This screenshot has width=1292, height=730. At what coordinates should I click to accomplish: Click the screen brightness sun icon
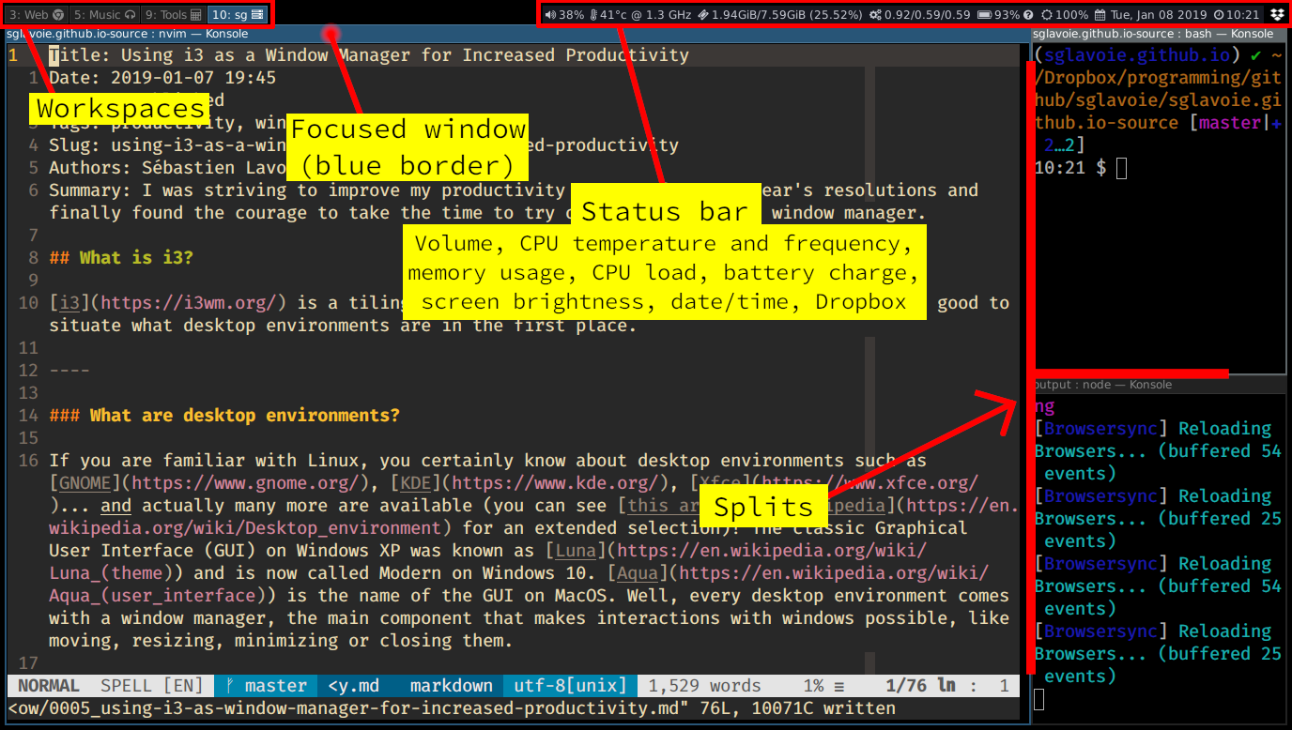1048,15
